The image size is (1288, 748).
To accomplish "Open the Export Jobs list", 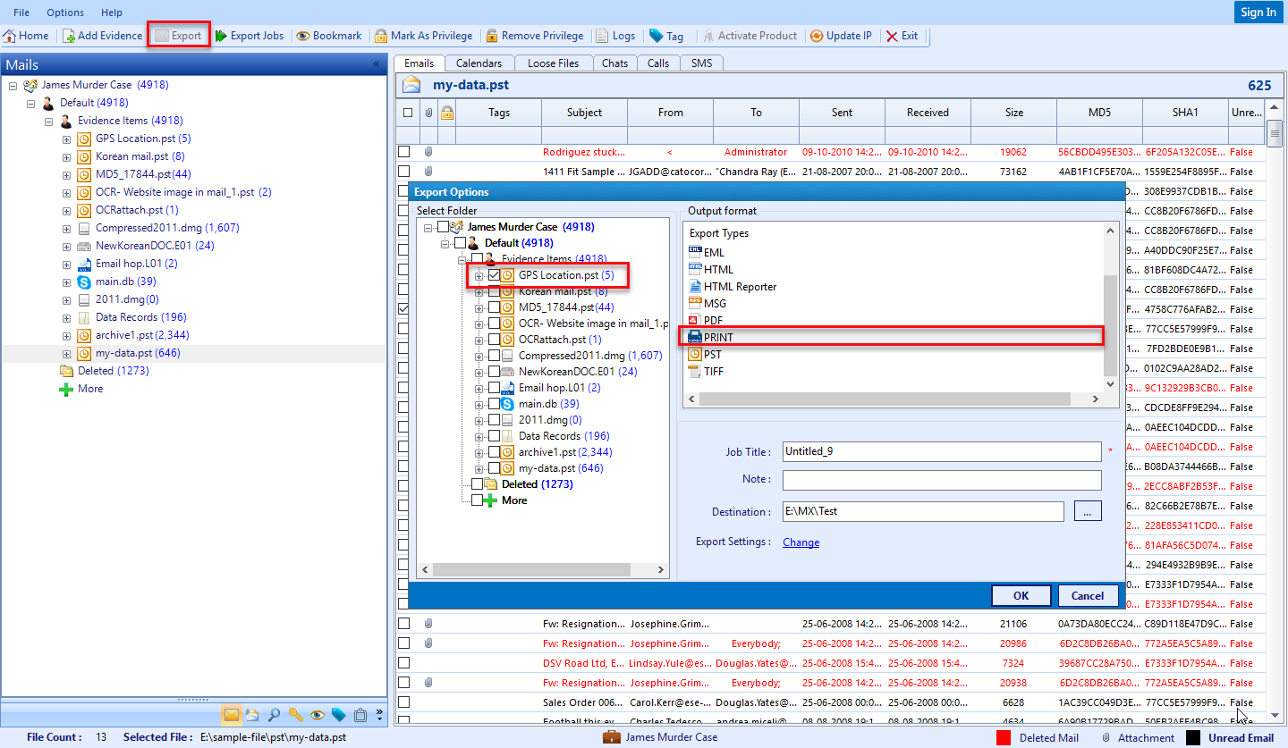I will pos(249,36).
